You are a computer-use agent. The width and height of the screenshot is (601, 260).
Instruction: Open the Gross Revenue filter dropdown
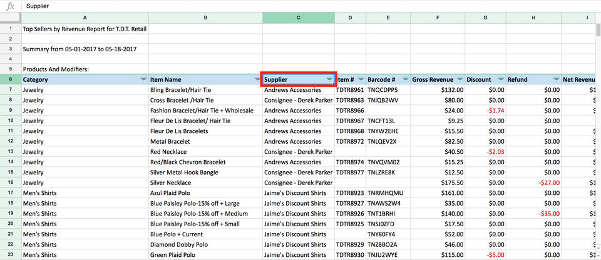tap(460, 80)
